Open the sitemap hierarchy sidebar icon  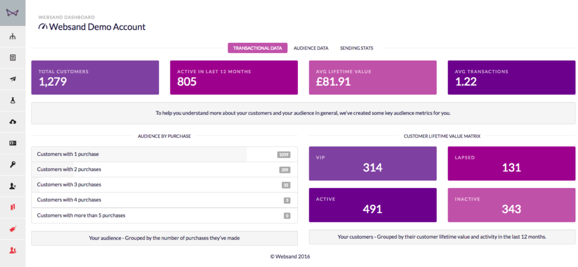pyautogui.click(x=12, y=37)
